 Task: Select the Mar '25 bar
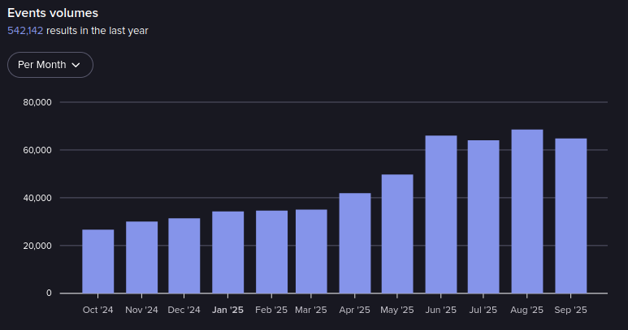[x=311, y=251]
